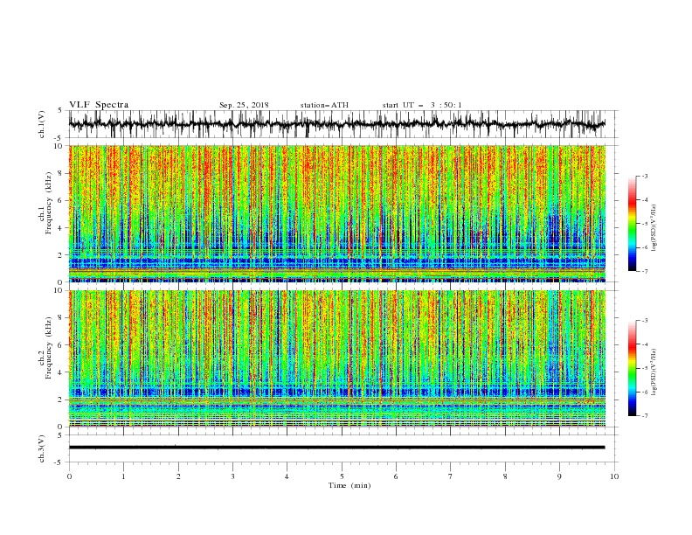Click the '-7' label on ch.2 color bar
This screenshot has width=692, height=535.
(644, 416)
